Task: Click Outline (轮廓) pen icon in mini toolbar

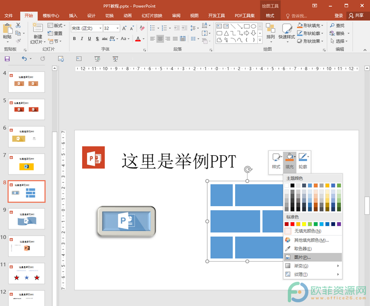Action: pyautogui.click(x=303, y=157)
